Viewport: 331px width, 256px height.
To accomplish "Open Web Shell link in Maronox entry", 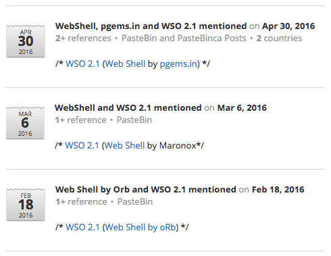I will [124, 146].
